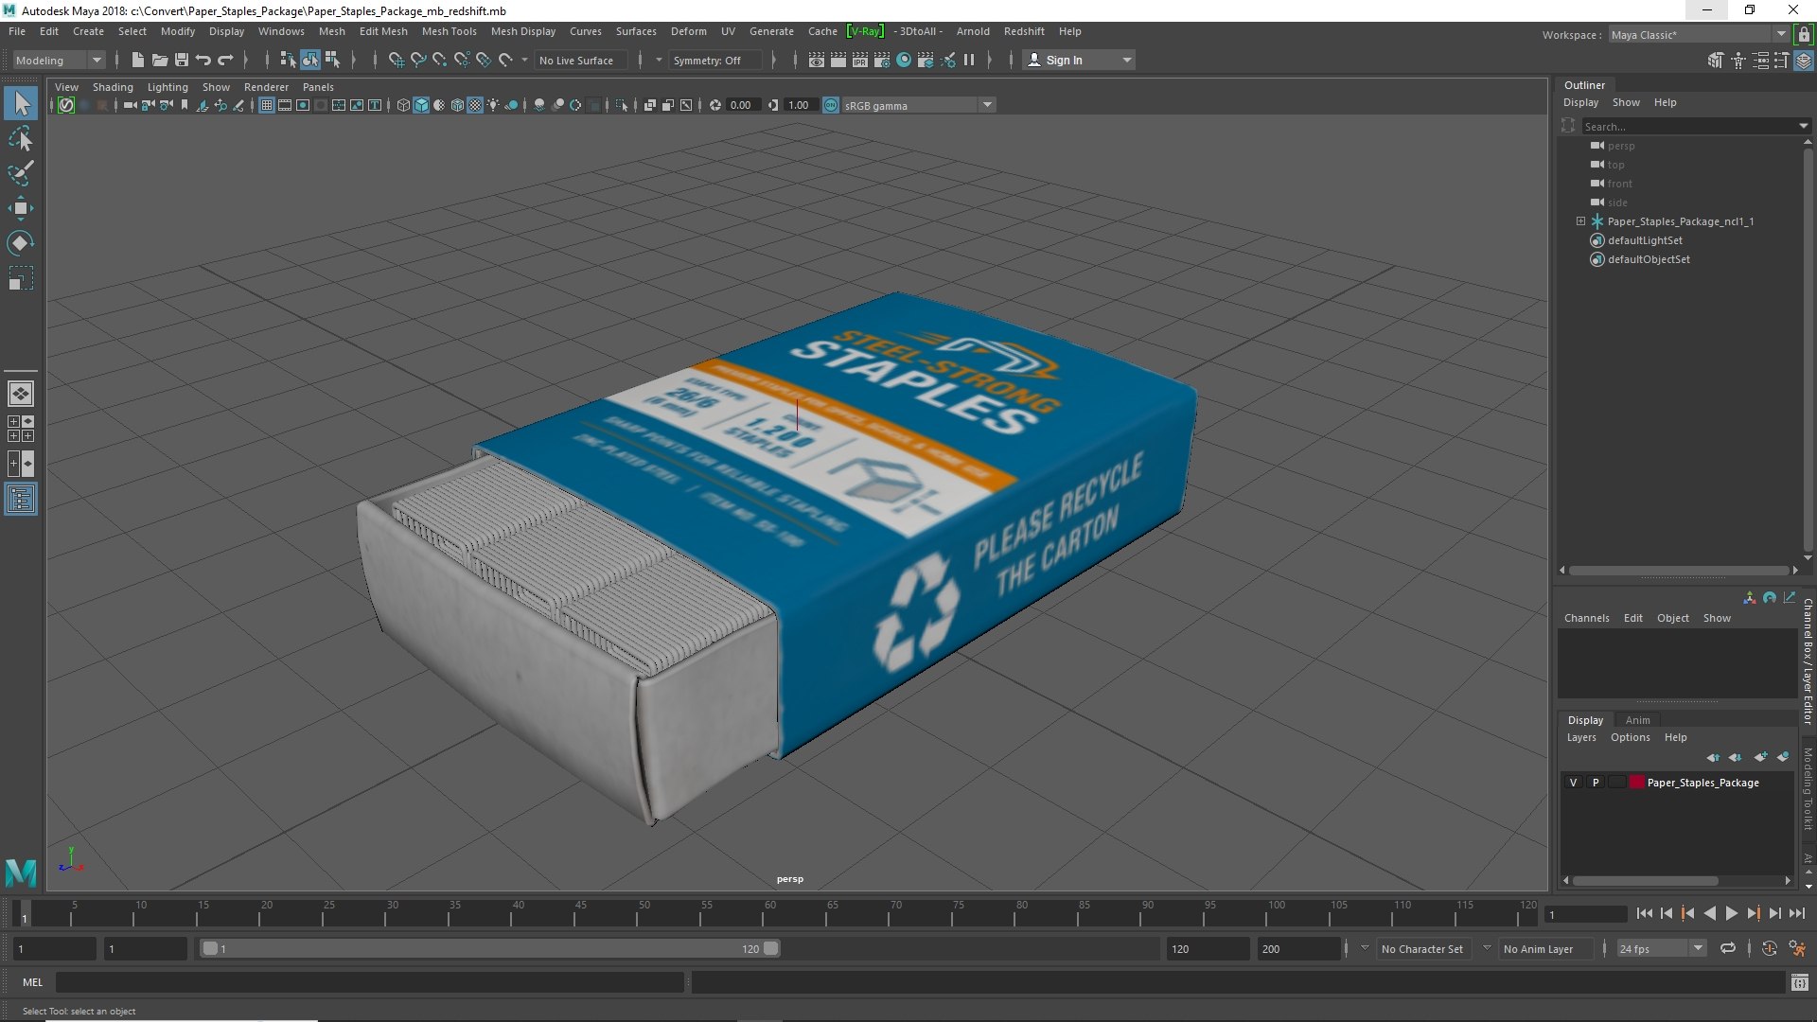
Task: Toggle loop playback icon
Action: pos(1728,948)
